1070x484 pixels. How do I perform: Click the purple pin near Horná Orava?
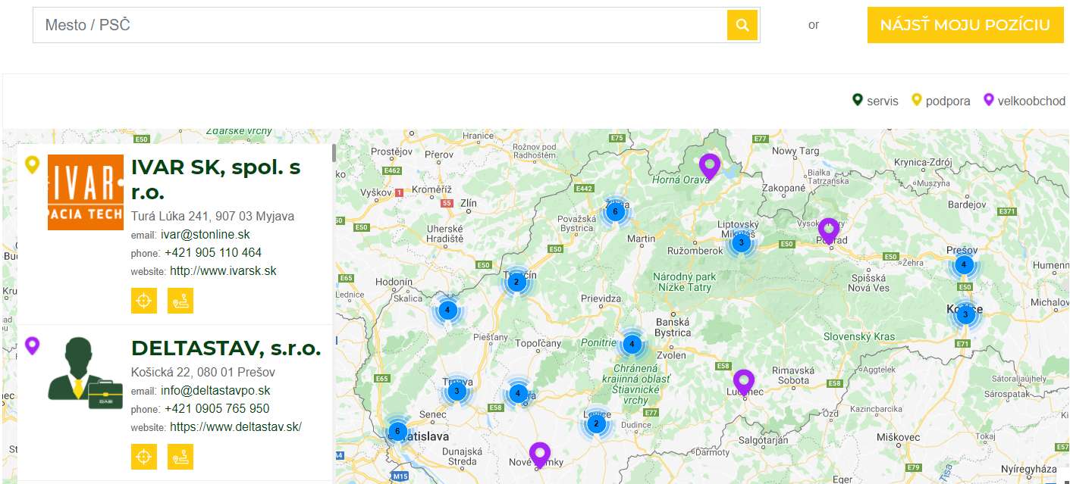(709, 167)
